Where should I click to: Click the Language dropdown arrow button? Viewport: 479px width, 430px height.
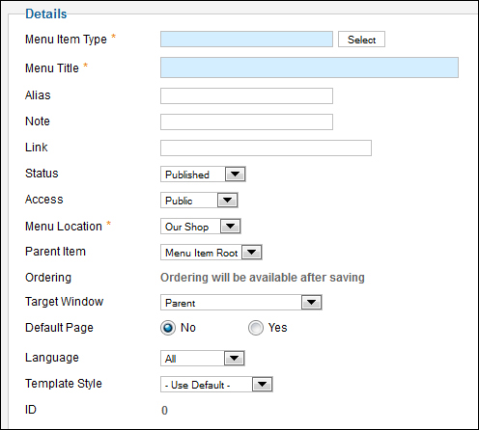234,359
